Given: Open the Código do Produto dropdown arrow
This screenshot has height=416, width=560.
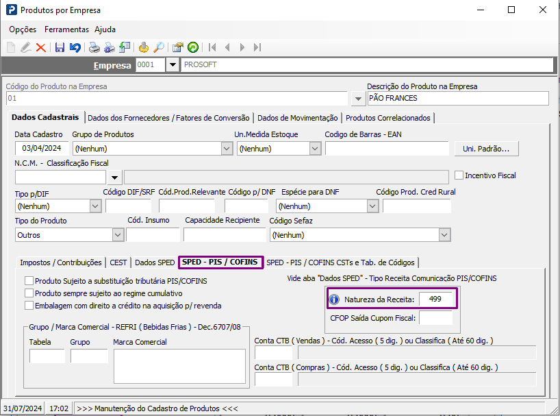Looking at the screenshot, I should pos(358,99).
